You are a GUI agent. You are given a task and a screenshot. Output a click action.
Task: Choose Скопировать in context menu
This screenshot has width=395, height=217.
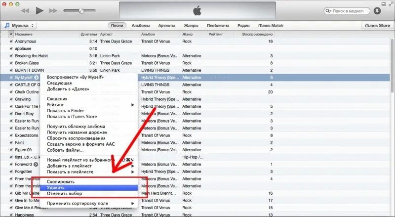point(89,181)
